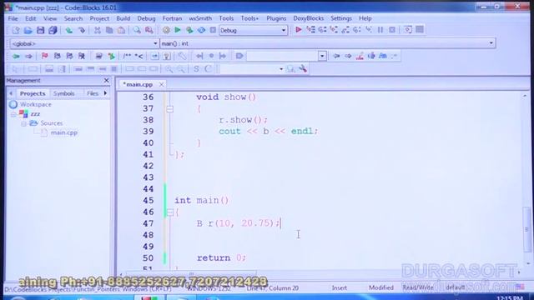534x300 pixels.
Task: Stop the debugger icon
Action: 392,30
